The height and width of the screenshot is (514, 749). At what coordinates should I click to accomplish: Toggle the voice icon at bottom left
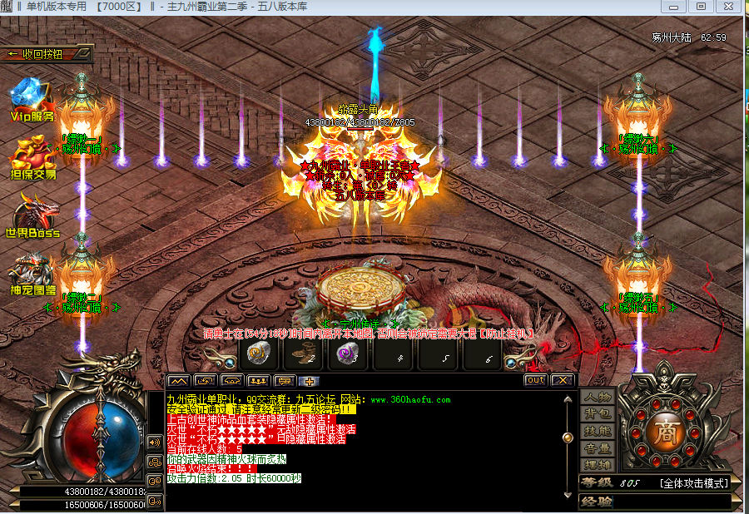[155, 501]
